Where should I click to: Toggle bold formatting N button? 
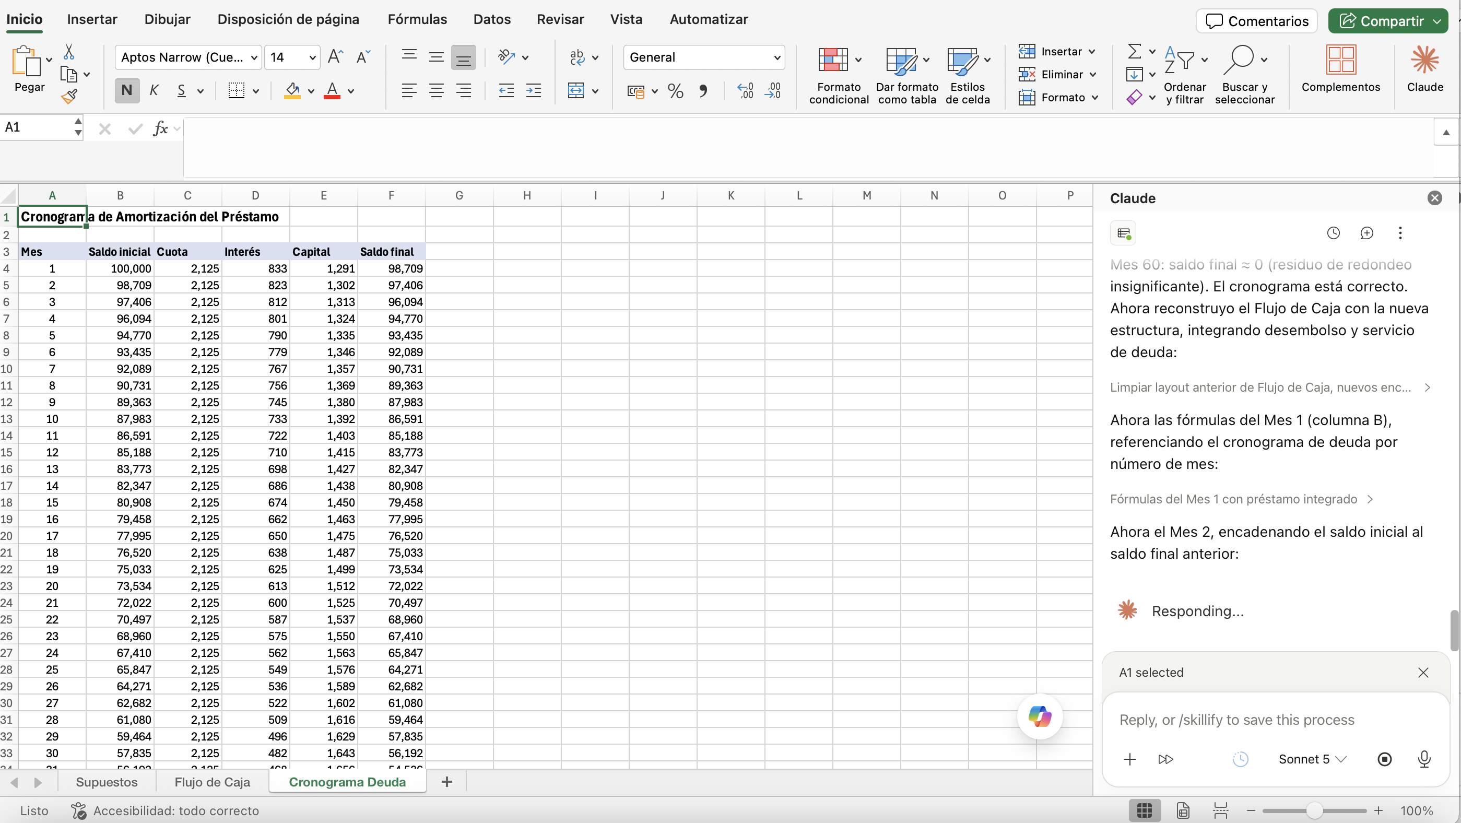click(x=127, y=91)
